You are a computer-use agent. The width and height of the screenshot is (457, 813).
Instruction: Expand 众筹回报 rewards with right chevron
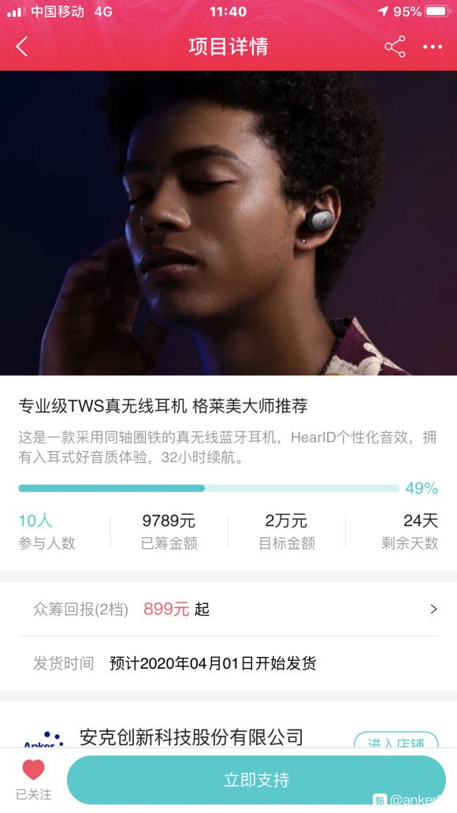tap(433, 610)
